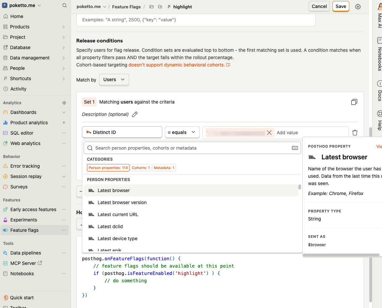
Task: Click keyboard icon in property search box
Action: pyautogui.click(x=295, y=148)
